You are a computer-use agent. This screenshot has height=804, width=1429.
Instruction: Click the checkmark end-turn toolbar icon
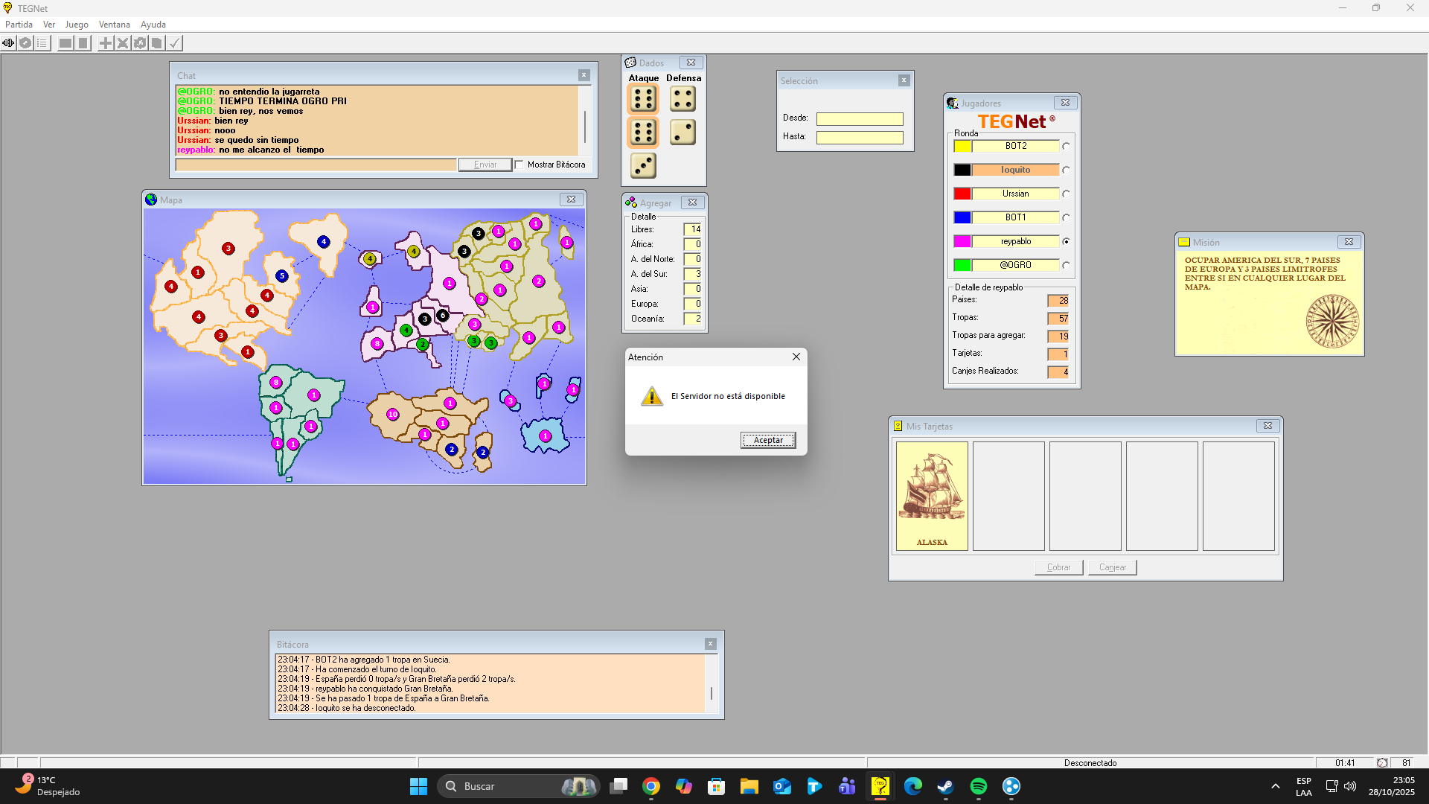tap(174, 43)
